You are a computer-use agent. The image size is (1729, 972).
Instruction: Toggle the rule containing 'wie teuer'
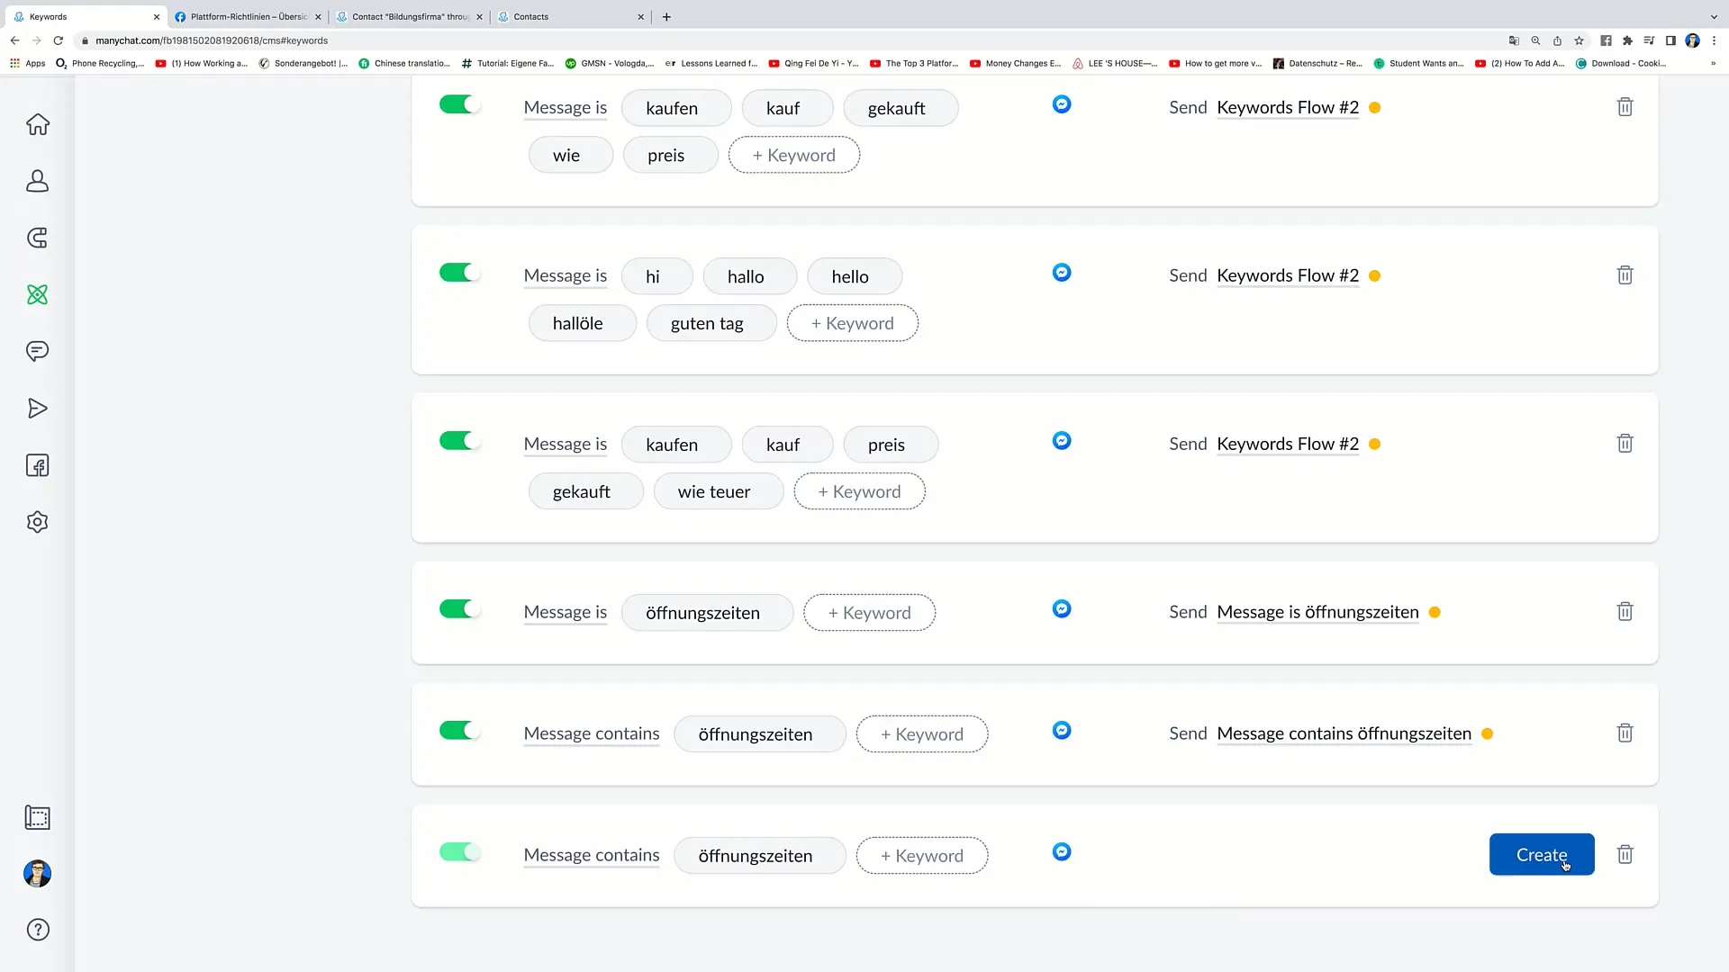459,441
